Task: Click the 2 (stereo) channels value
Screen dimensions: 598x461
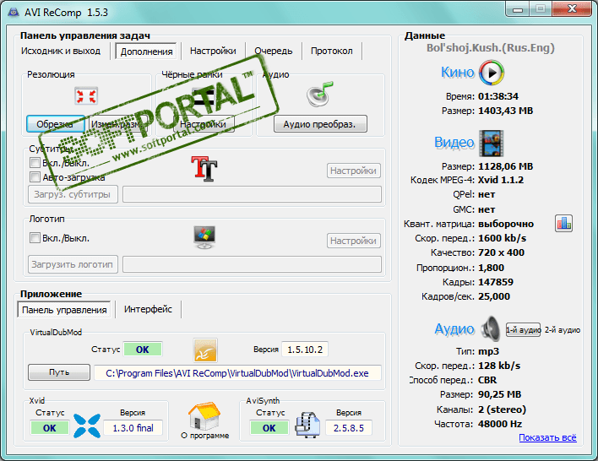Action: click(x=503, y=409)
